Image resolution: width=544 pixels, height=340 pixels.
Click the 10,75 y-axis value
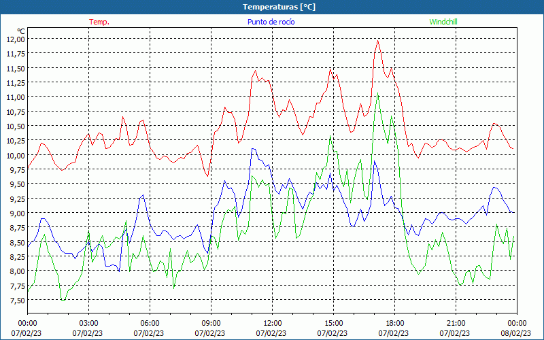(x=16, y=112)
